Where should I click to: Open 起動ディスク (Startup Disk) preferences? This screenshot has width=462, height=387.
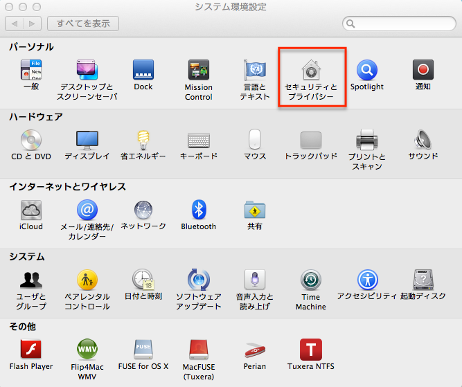423,279
